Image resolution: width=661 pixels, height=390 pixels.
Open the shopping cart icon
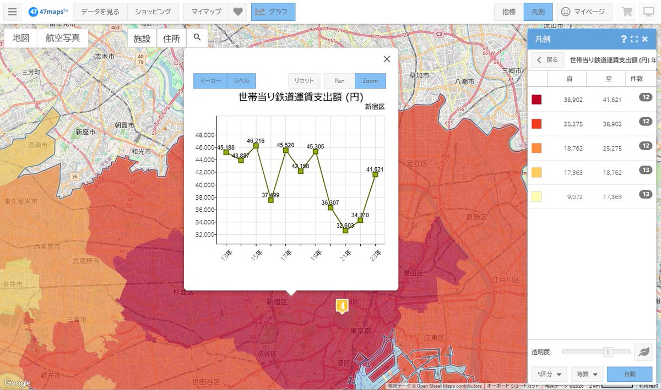(626, 12)
